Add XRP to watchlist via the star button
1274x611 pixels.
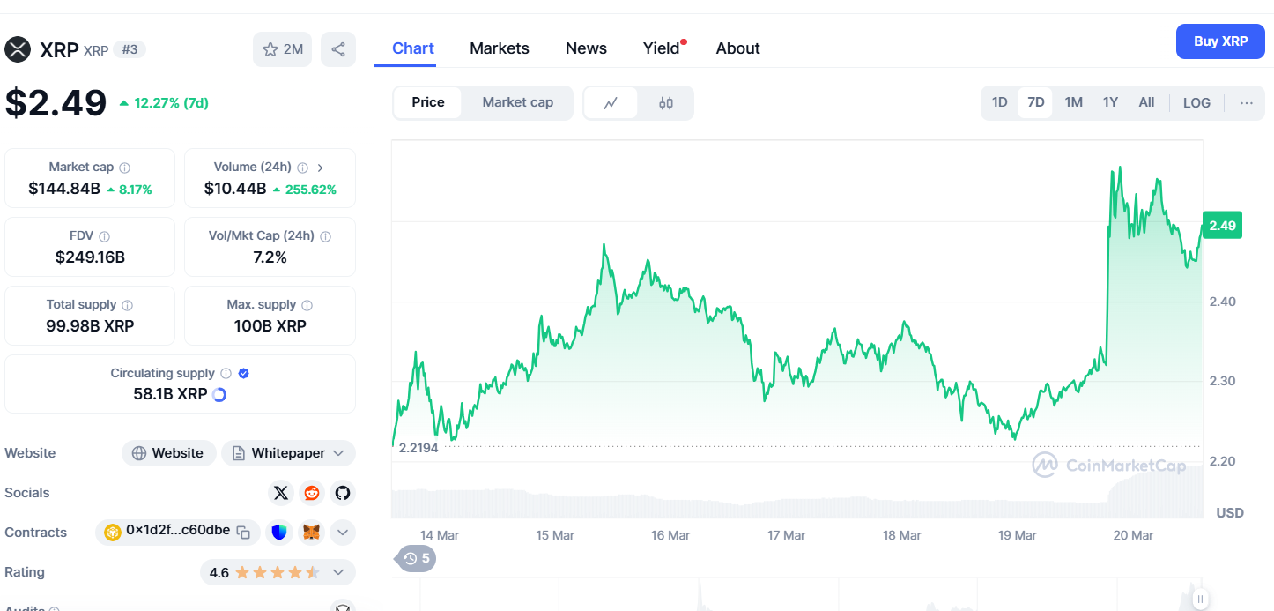tap(282, 49)
